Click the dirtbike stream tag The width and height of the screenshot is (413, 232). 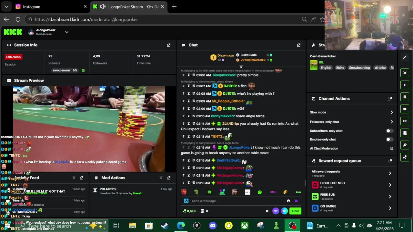(x=380, y=68)
